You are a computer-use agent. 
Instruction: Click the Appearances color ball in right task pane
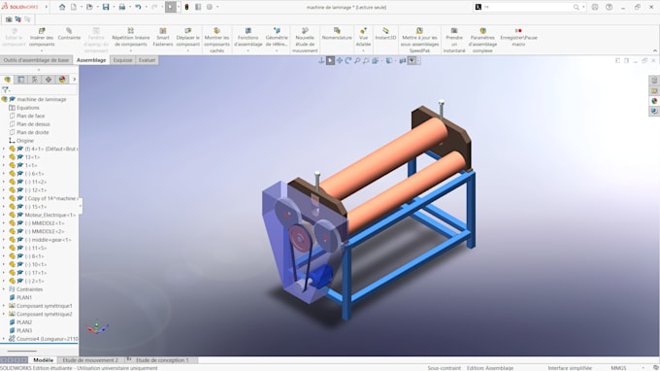(x=654, y=101)
